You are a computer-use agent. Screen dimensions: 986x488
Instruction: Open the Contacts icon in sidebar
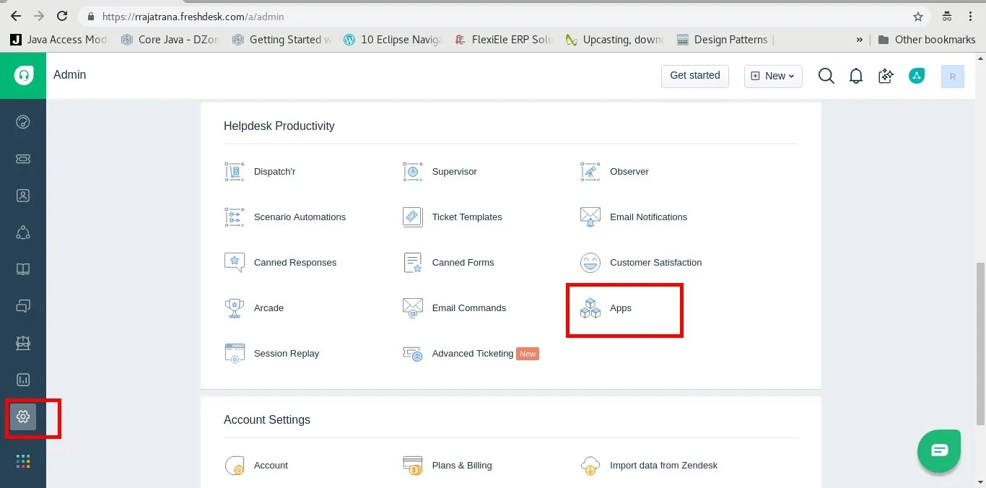coord(23,196)
